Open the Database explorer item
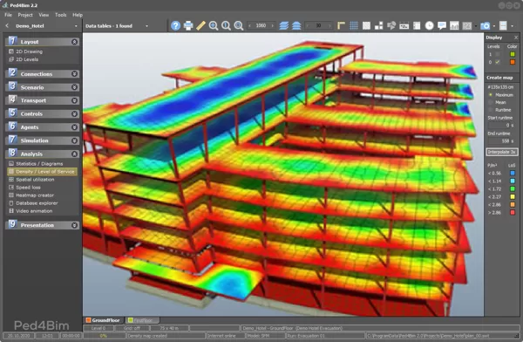This screenshot has height=342, width=523. (37, 203)
